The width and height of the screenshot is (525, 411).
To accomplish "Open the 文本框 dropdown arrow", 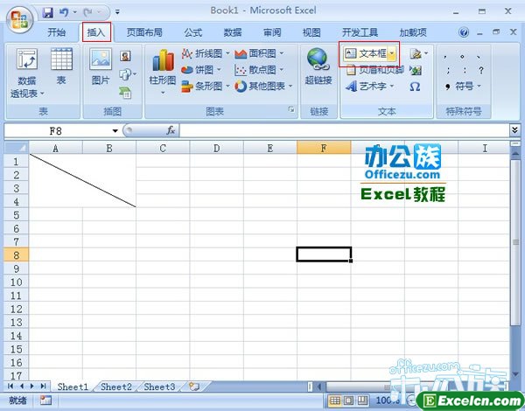I will coord(392,53).
